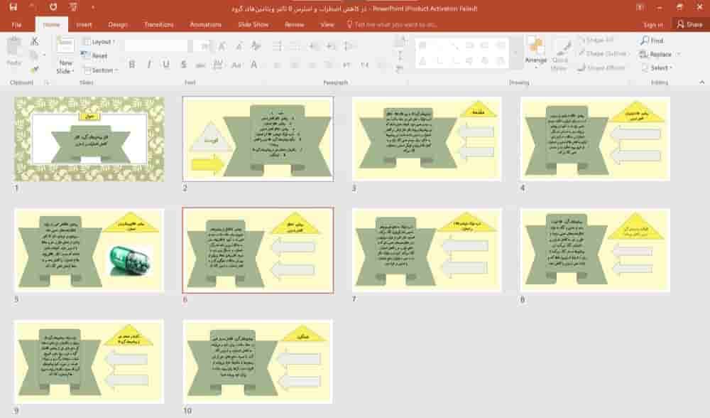Image resolution: width=710 pixels, height=418 pixels.
Task: Expand the Layout dropdown
Action: pos(99,42)
